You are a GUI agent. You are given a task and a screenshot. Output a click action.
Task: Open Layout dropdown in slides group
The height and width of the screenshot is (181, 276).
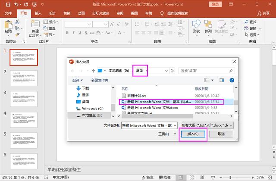51,22
